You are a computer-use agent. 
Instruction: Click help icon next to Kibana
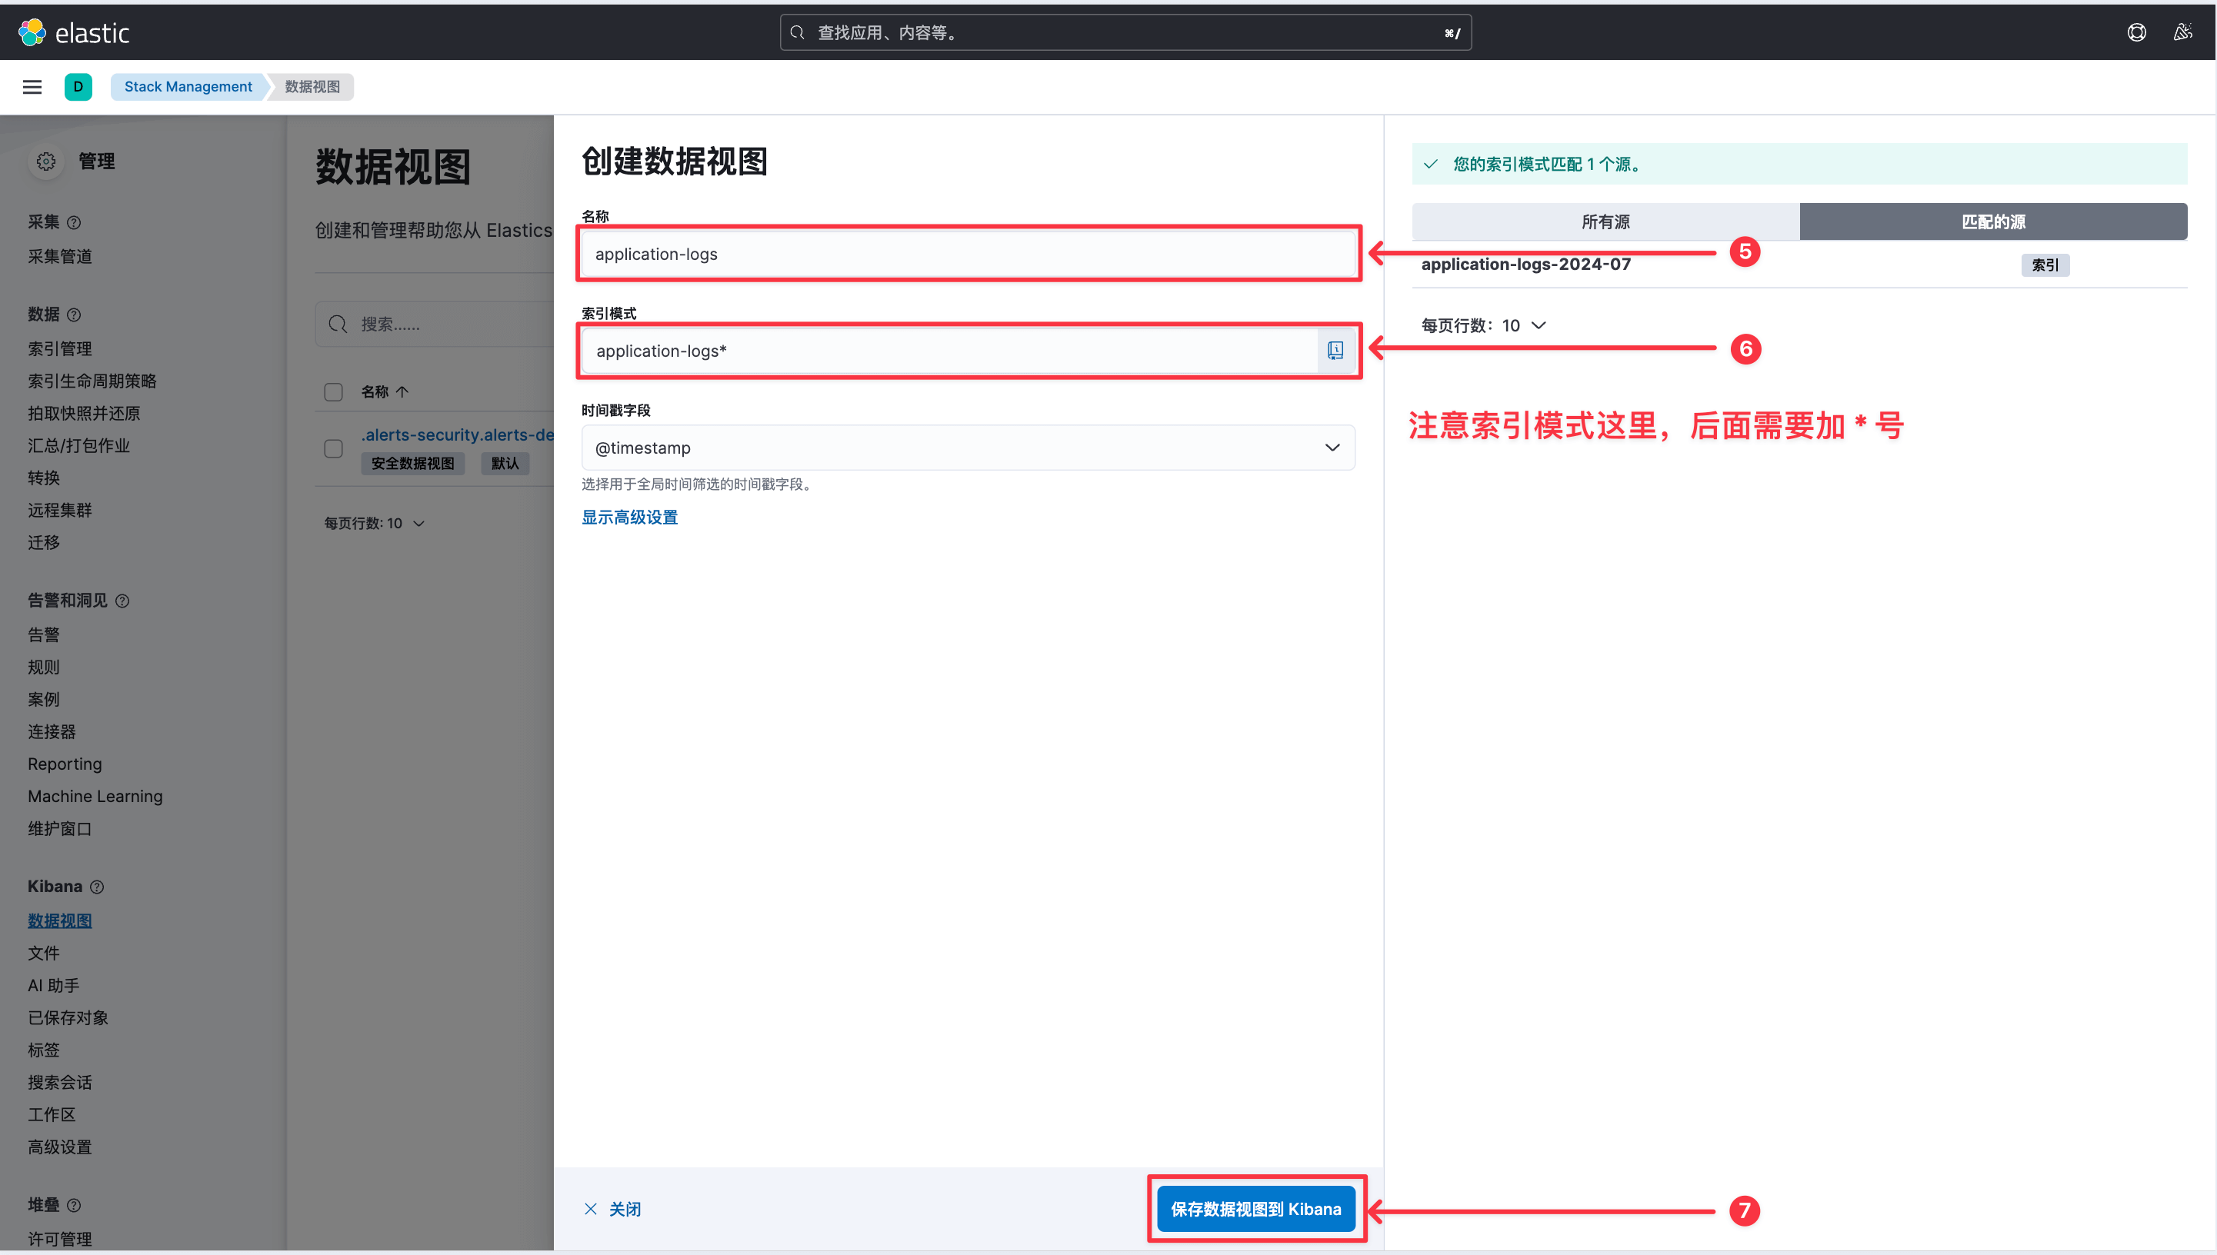coord(98,887)
